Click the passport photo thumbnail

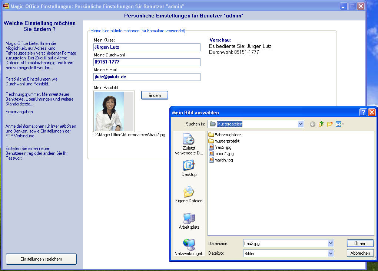click(114, 111)
